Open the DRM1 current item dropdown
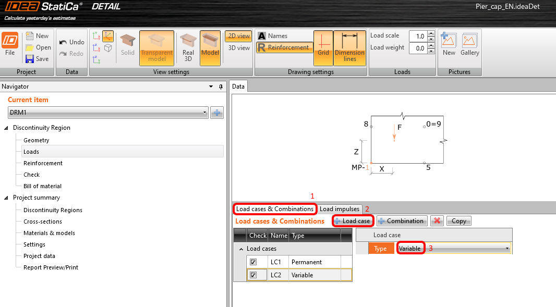Image resolution: width=556 pixels, height=307 pixels. 204,113
